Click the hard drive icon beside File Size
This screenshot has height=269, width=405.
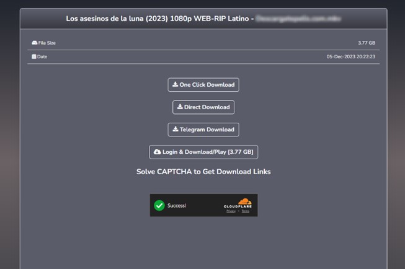point(34,43)
